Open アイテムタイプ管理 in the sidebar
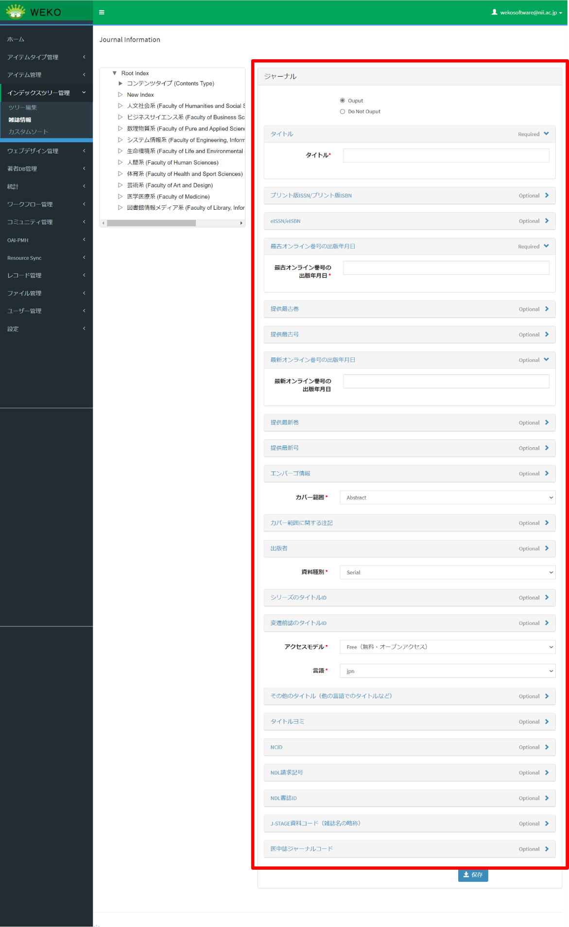569x927 pixels. (46, 57)
